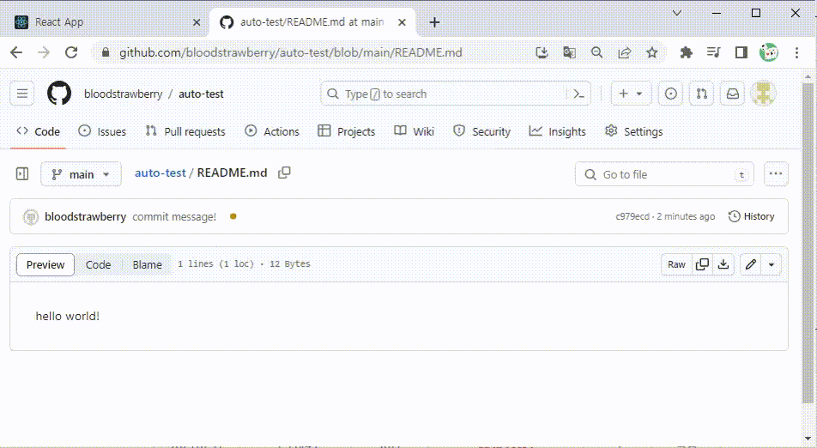Open the Projects repository tab

pos(347,132)
